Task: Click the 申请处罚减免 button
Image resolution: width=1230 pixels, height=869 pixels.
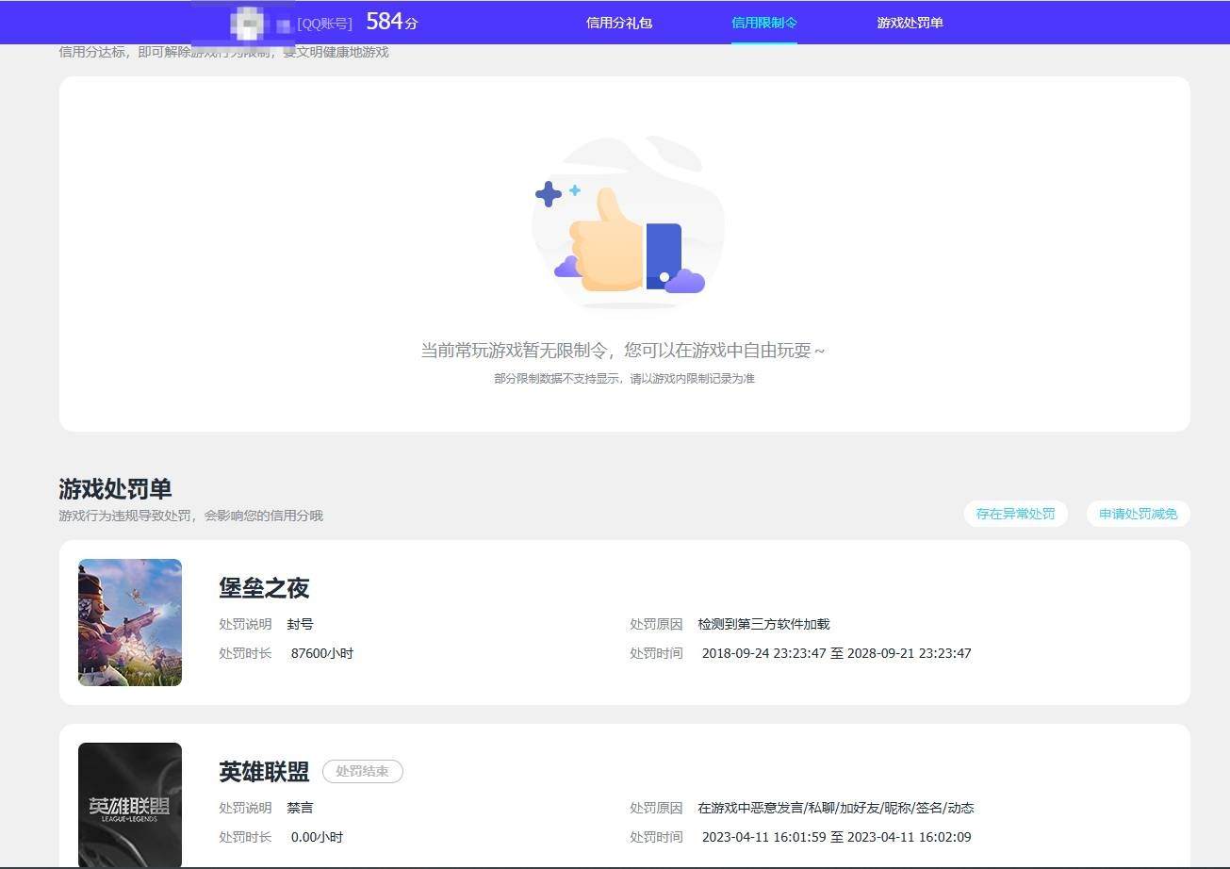Action: click(1138, 514)
